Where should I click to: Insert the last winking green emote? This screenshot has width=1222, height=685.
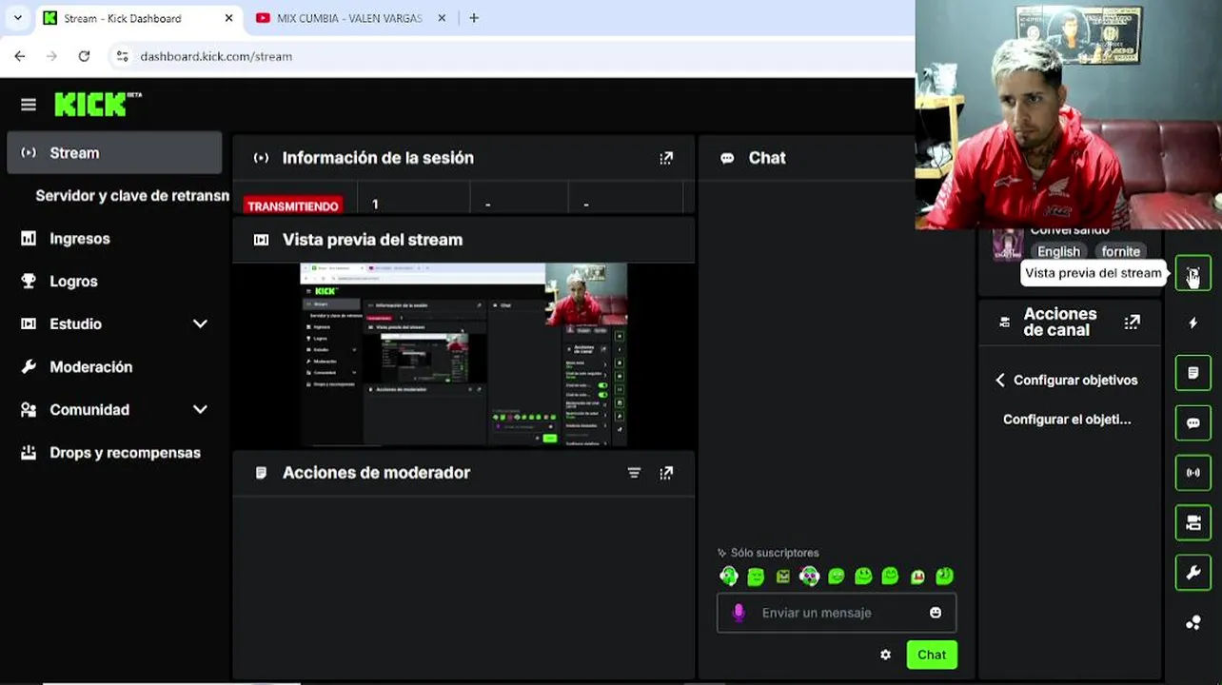pyautogui.click(x=944, y=576)
